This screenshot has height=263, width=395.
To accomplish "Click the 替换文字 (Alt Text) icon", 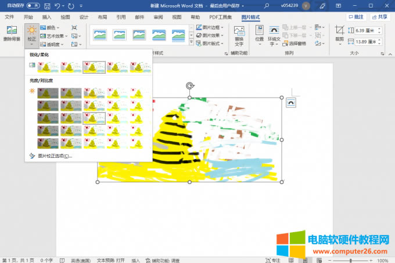I will click(239, 35).
